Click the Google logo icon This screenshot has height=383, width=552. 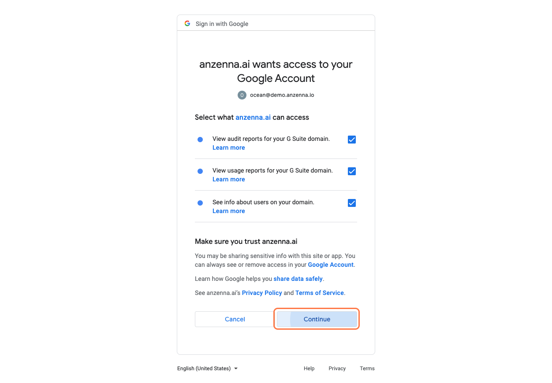187,23
